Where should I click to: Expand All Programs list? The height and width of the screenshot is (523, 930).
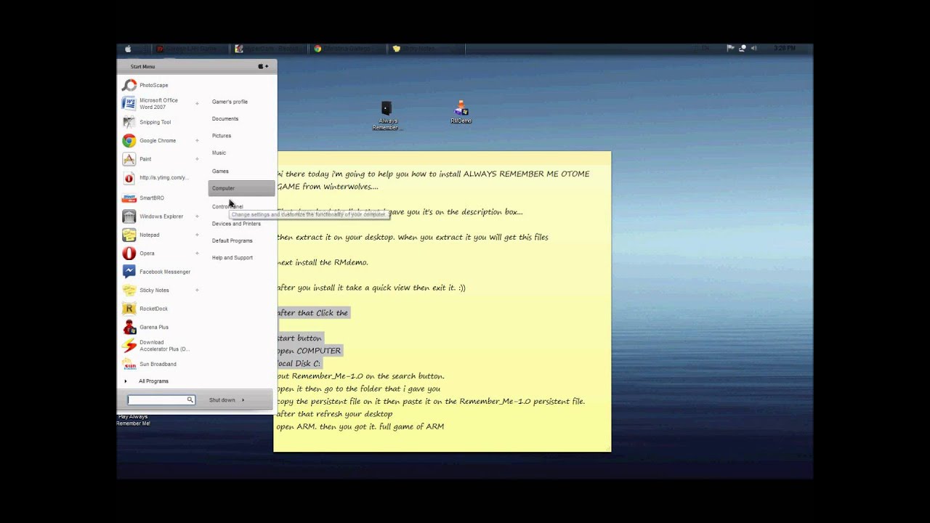[153, 381]
